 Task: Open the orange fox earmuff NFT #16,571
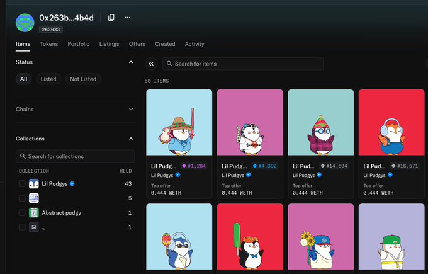(391, 122)
